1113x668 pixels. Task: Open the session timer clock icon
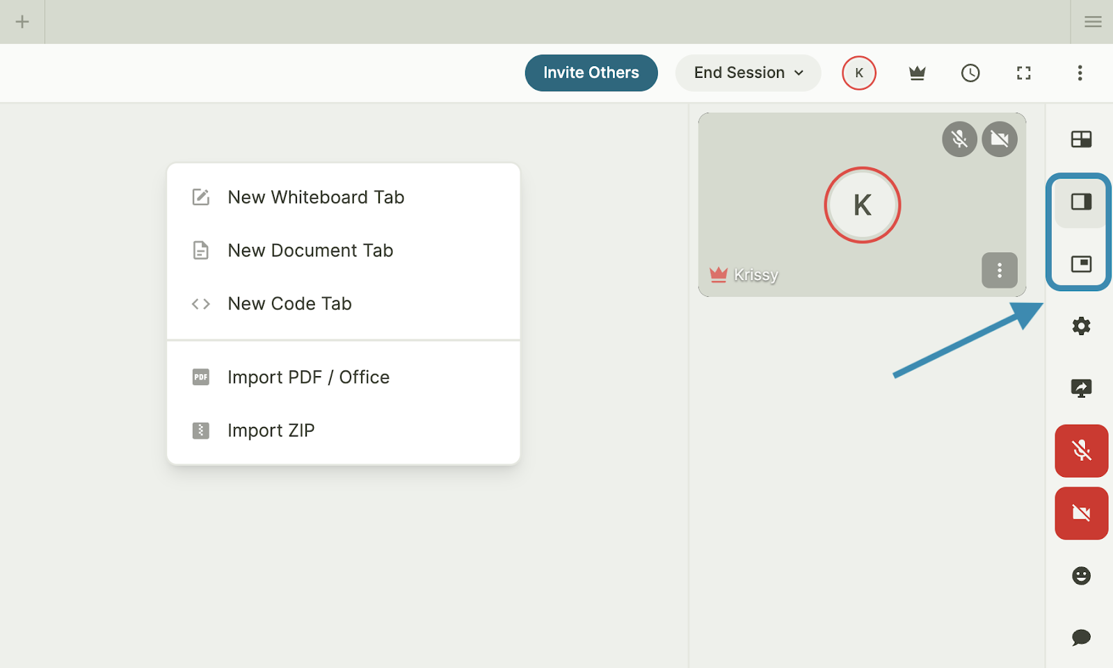[970, 73]
